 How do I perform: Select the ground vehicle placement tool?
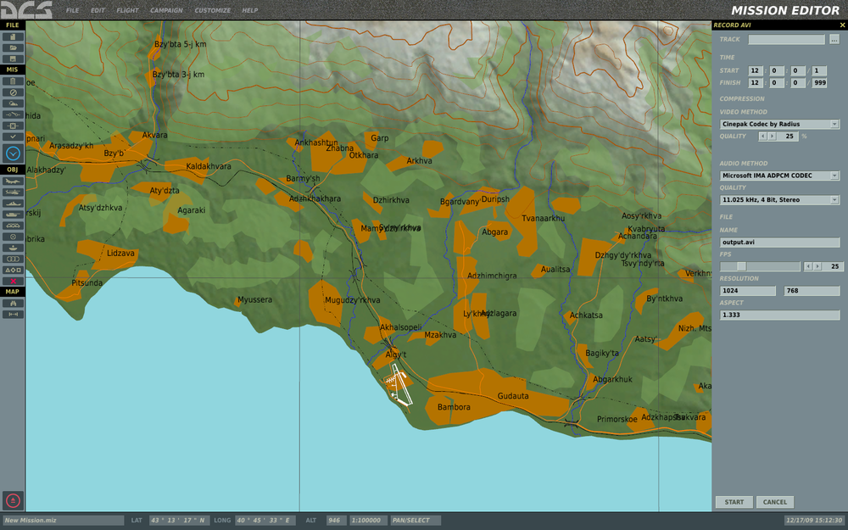coord(12,215)
